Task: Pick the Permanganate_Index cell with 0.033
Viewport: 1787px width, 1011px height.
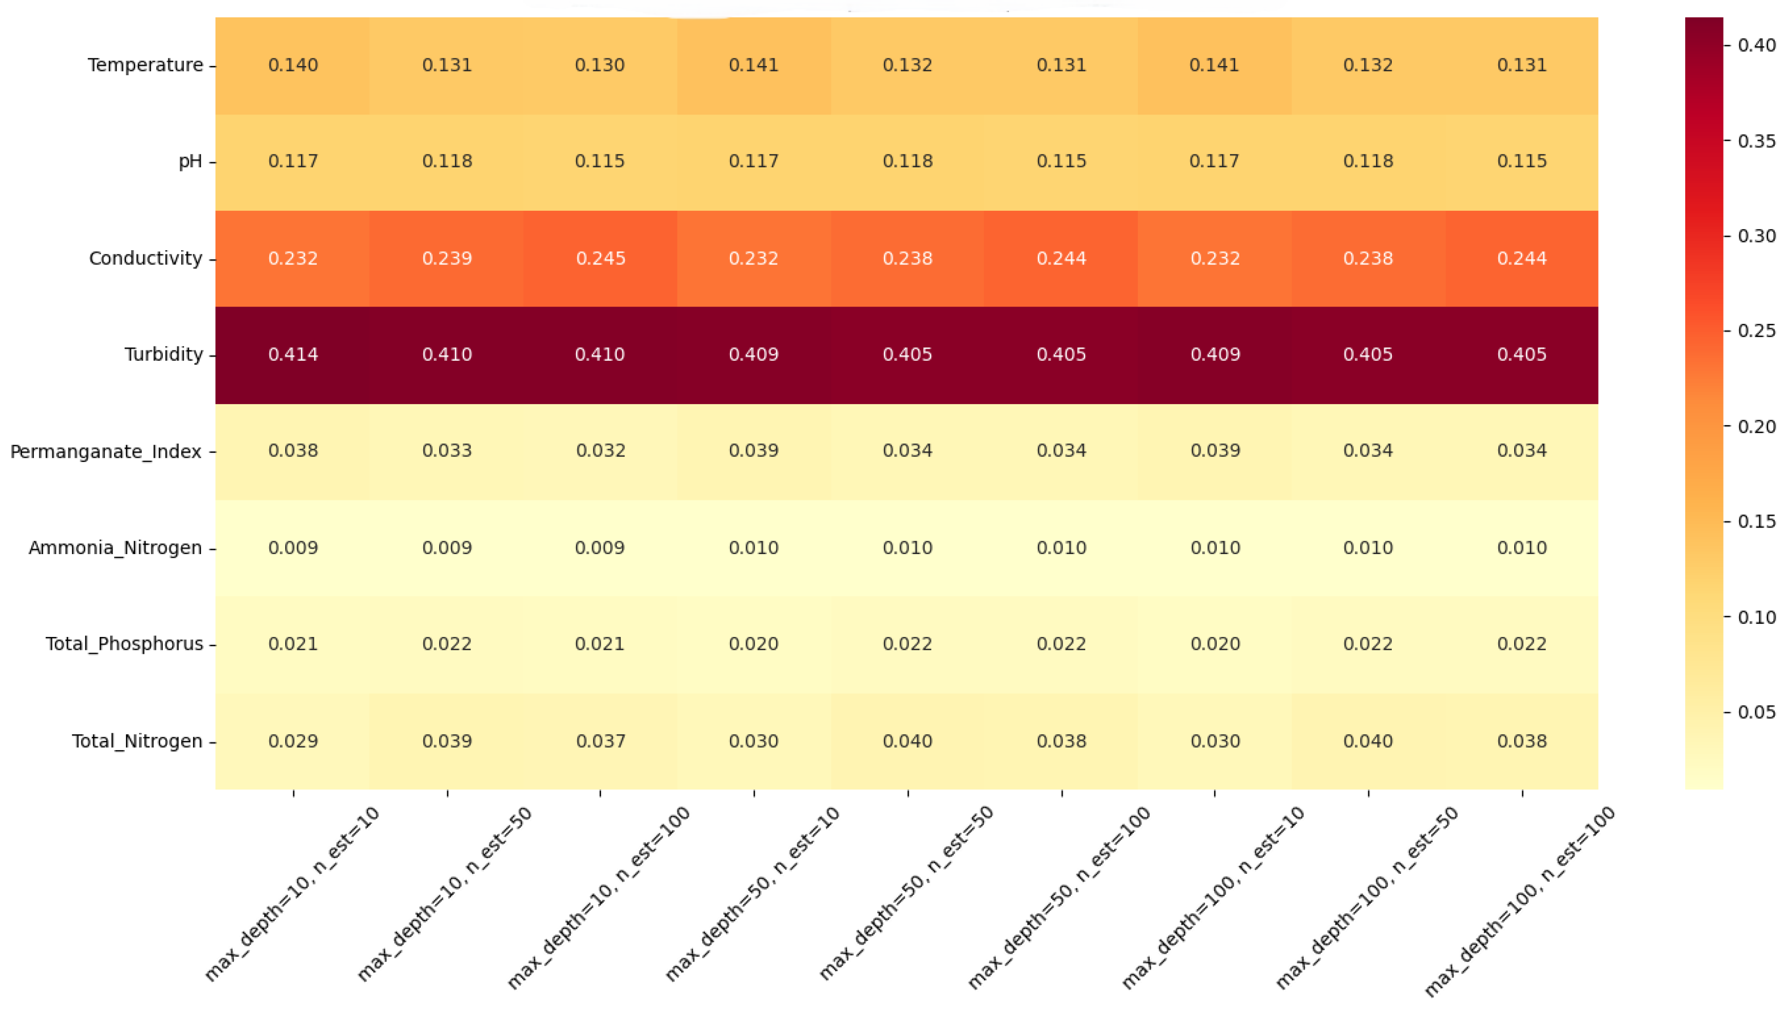Action: click(x=446, y=451)
